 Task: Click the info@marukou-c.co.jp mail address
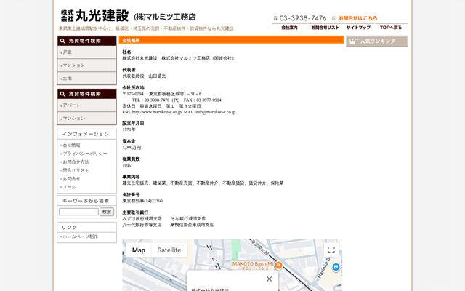point(216,112)
